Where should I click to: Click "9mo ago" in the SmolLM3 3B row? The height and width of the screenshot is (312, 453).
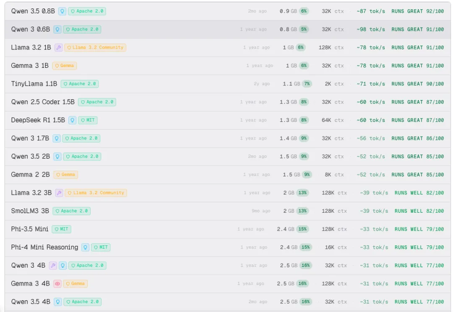point(261,211)
